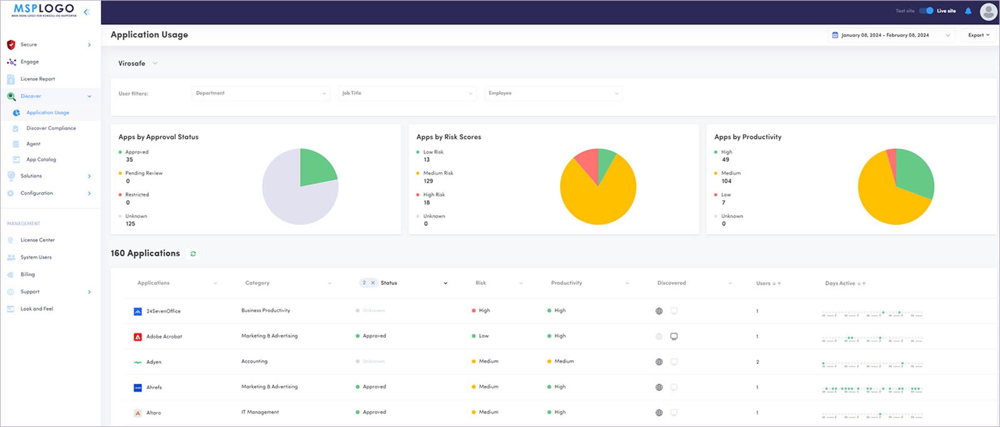Click the Adyen application name
Viewport: 1000px width, 427px height.
coord(154,362)
